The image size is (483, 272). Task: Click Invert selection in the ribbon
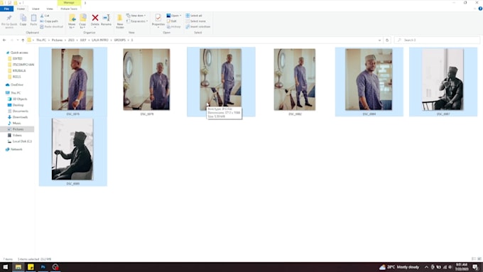198,27
